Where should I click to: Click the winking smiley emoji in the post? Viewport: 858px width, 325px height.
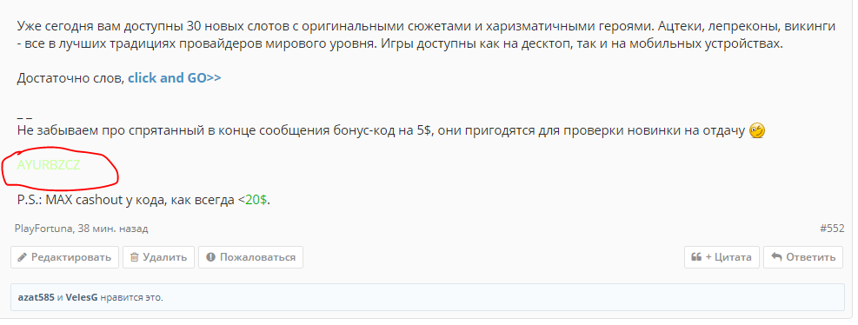coord(757,130)
